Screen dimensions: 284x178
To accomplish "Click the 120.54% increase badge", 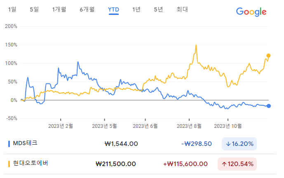I will (x=237, y=164).
